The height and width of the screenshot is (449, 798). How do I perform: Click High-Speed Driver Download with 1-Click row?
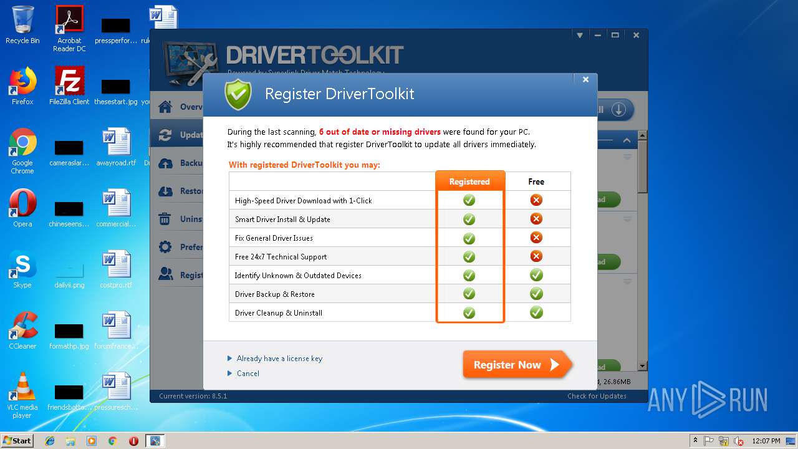point(400,200)
